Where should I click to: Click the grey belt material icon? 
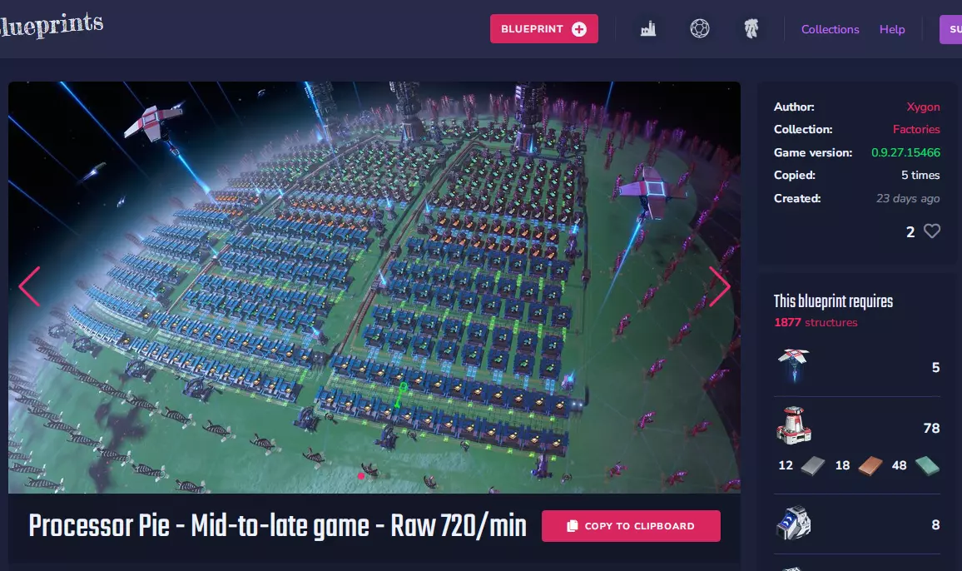coord(814,465)
